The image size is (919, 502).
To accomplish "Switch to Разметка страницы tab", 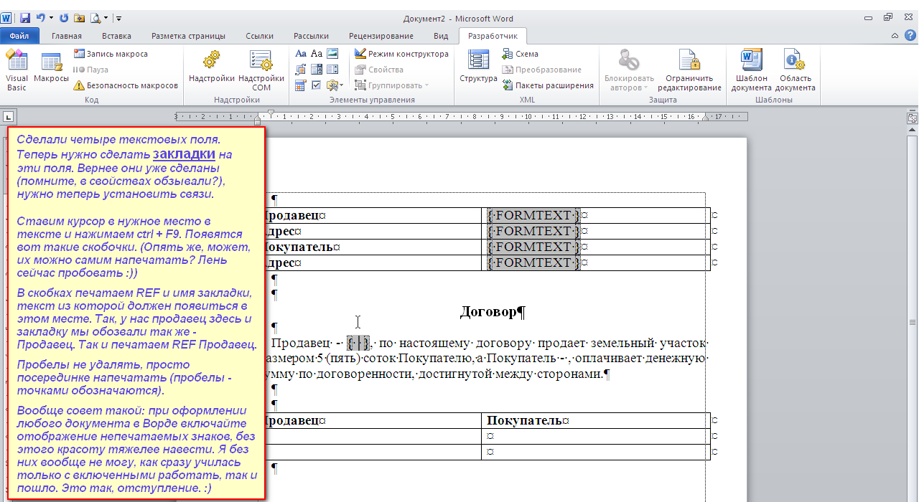I will [x=188, y=36].
